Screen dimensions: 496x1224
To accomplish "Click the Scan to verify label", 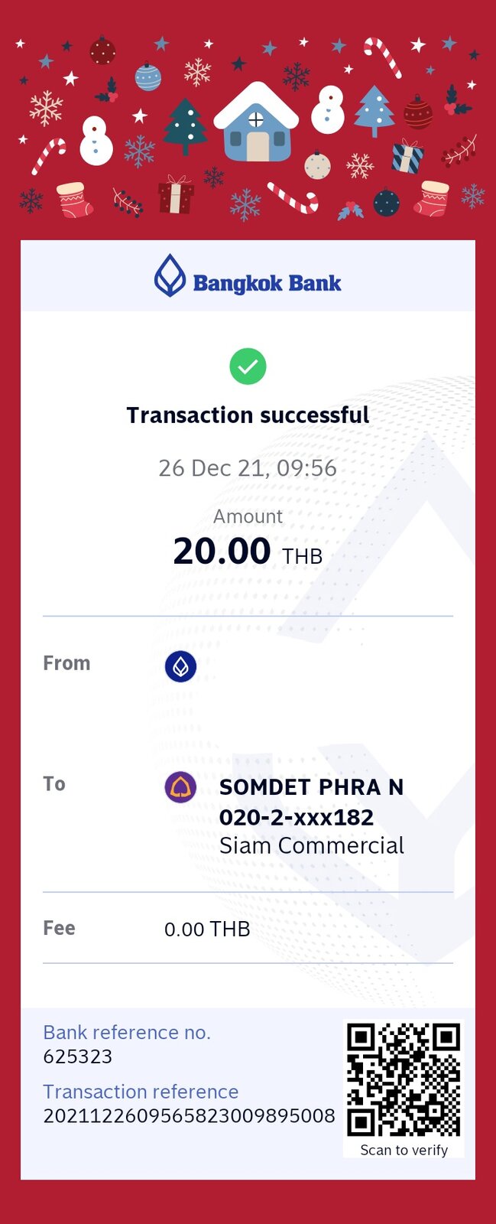I will 404,1150.
